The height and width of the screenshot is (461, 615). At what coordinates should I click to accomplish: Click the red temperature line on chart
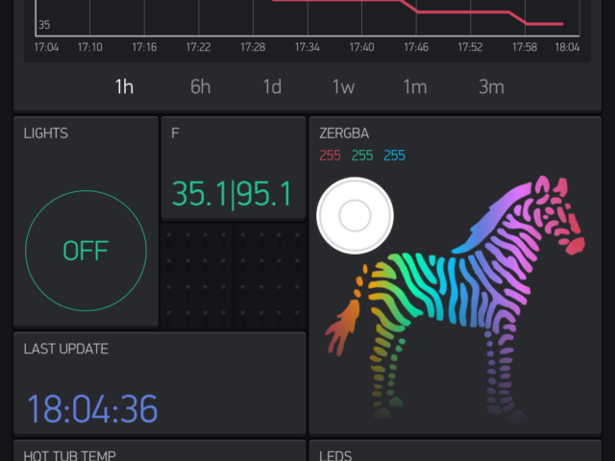(463, 12)
